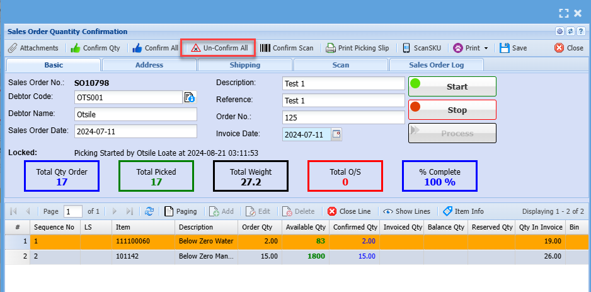This screenshot has height=292, width=591.
Task: Expand the Print dropdown arrow
Action: (486, 48)
